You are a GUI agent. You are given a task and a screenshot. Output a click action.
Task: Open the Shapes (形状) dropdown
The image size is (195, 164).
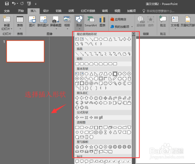tap(79, 23)
